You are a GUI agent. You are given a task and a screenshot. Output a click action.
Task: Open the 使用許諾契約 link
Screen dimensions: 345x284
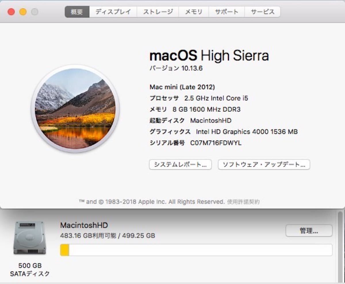[x=243, y=202]
